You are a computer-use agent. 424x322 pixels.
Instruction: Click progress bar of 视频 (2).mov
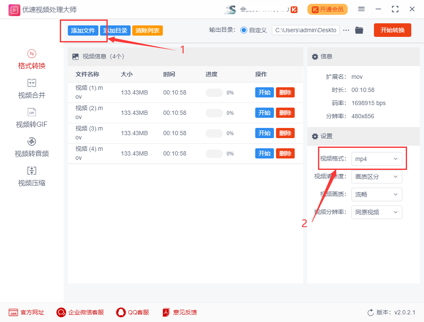click(214, 113)
